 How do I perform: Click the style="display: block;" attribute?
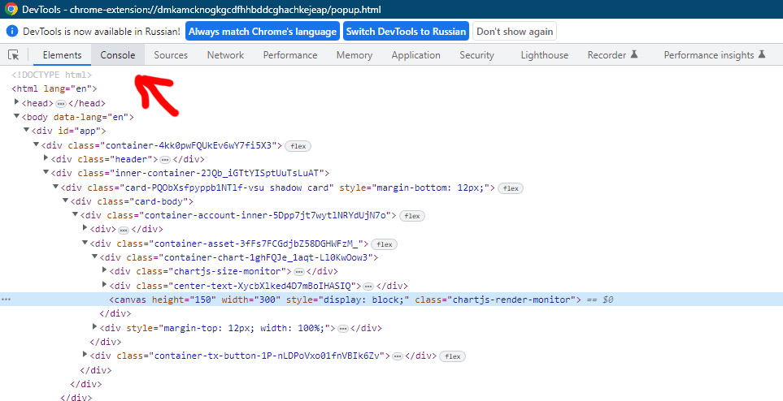click(x=348, y=300)
